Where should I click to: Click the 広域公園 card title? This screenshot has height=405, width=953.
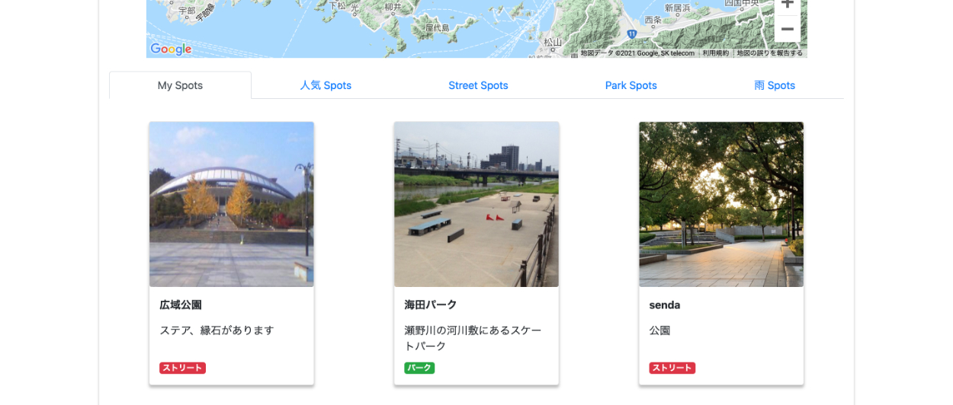[181, 305]
